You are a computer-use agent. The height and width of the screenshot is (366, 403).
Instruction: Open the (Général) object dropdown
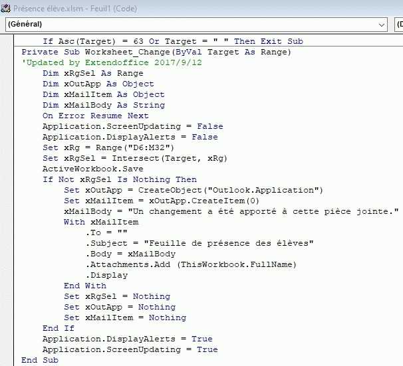pyautogui.click(x=196, y=25)
